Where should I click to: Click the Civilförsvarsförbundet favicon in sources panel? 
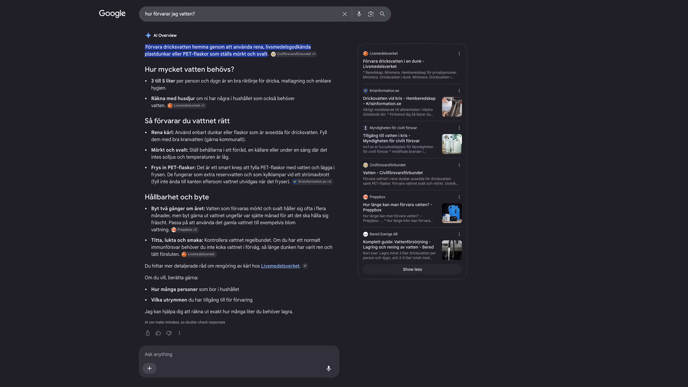pyautogui.click(x=365, y=165)
